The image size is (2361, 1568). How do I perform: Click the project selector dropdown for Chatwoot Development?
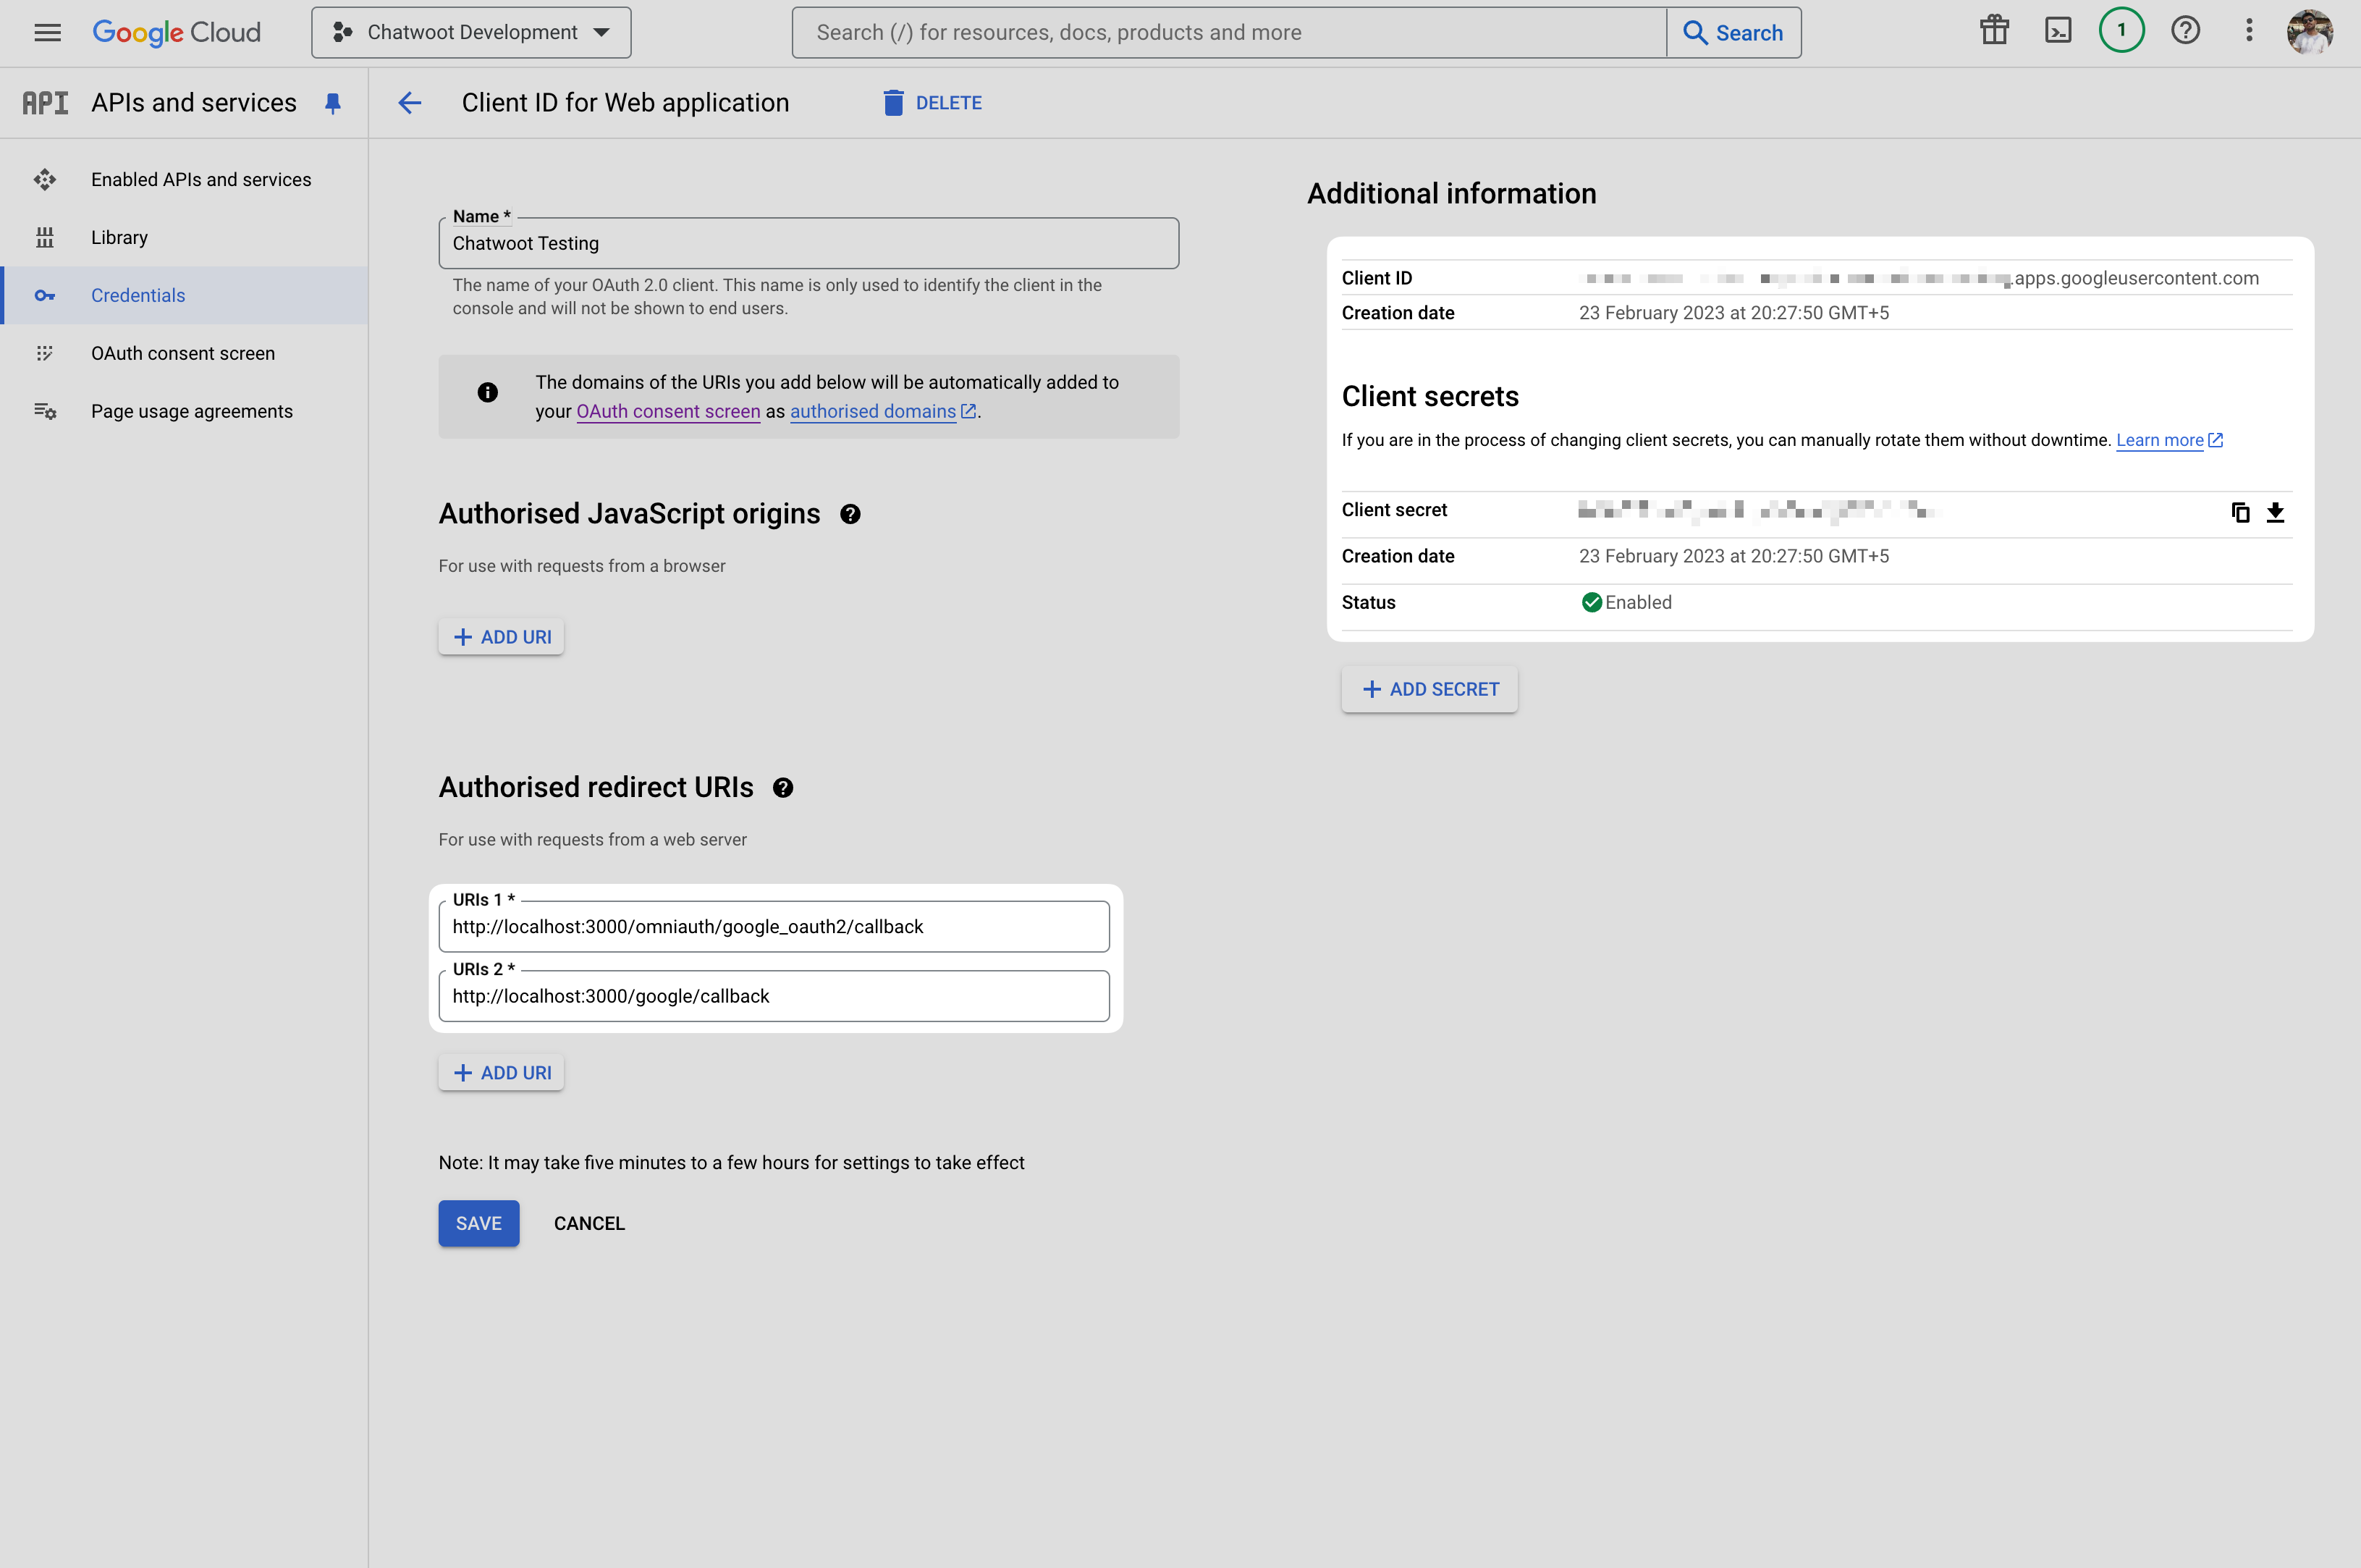pyautogui.click(x=470, y=32)
